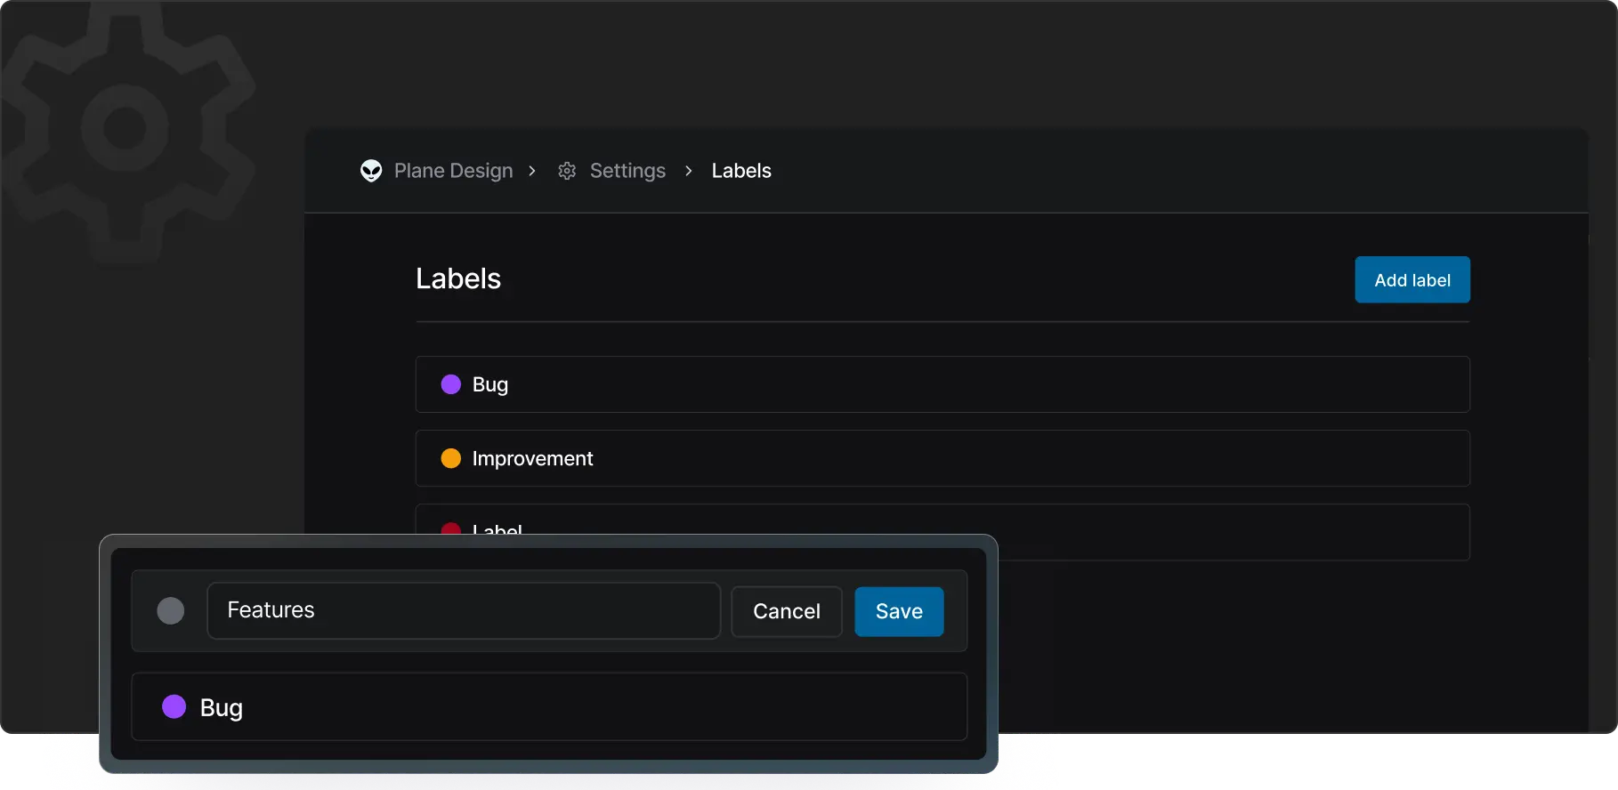This screenshot has height=790, width=1618.
Task: Cancel the label edit
Action: (786, 611)
